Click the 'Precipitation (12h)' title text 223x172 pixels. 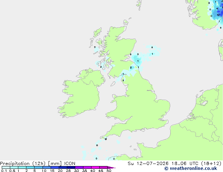[23, 164]
